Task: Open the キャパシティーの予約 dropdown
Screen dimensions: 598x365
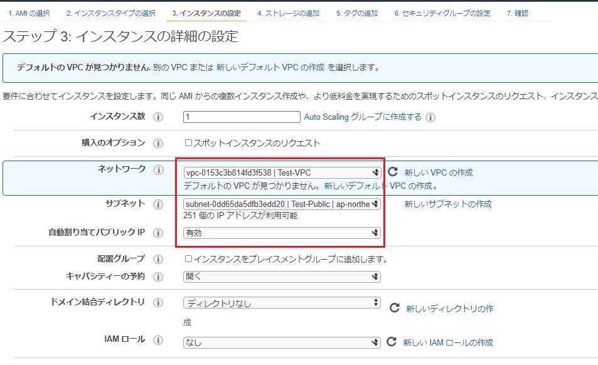Action: coord(282,277)
